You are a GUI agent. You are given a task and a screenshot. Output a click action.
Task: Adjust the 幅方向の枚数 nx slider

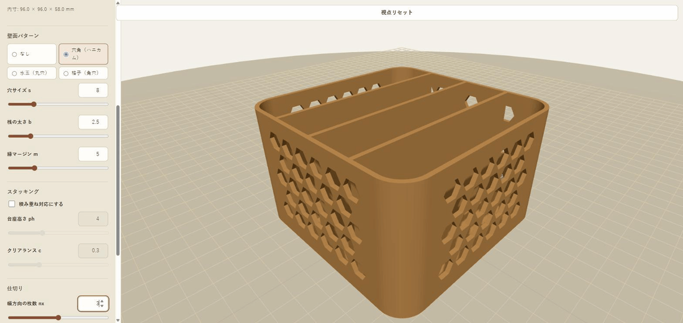58,318
